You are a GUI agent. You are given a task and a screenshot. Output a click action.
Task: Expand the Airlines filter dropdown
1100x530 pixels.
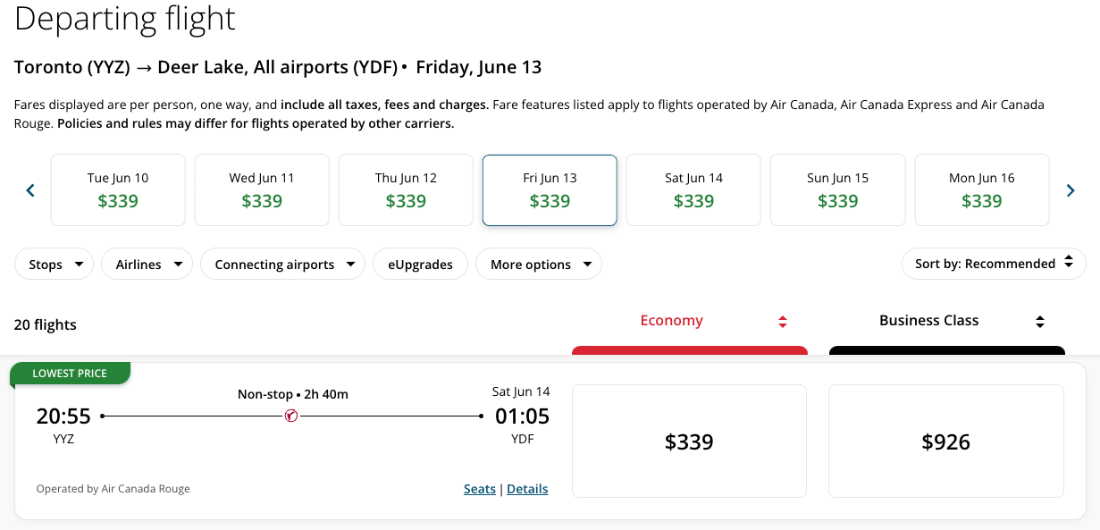point(147,265)
